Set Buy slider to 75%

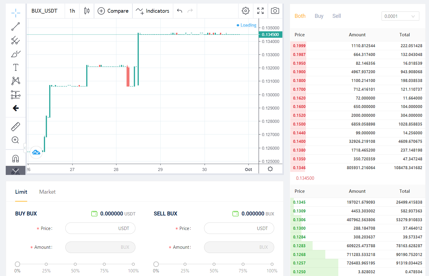click(104, 264)
